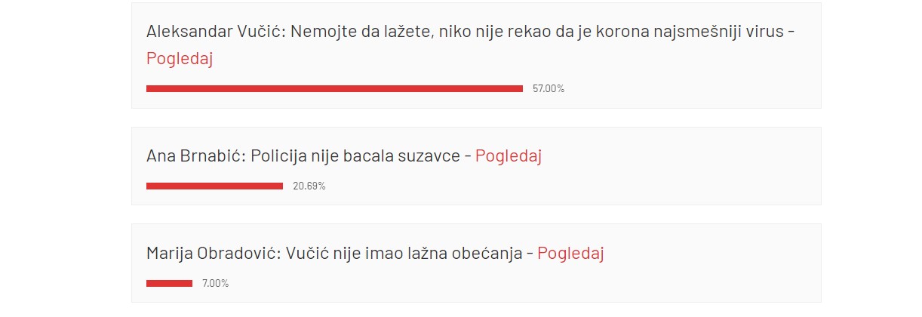Click the name Marija Obradović
The width and height of the screenshot is (922, 317).
point(211,254)
